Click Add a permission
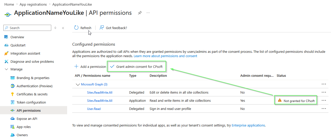The image size is (331, 140). click(x=90, y=67)
